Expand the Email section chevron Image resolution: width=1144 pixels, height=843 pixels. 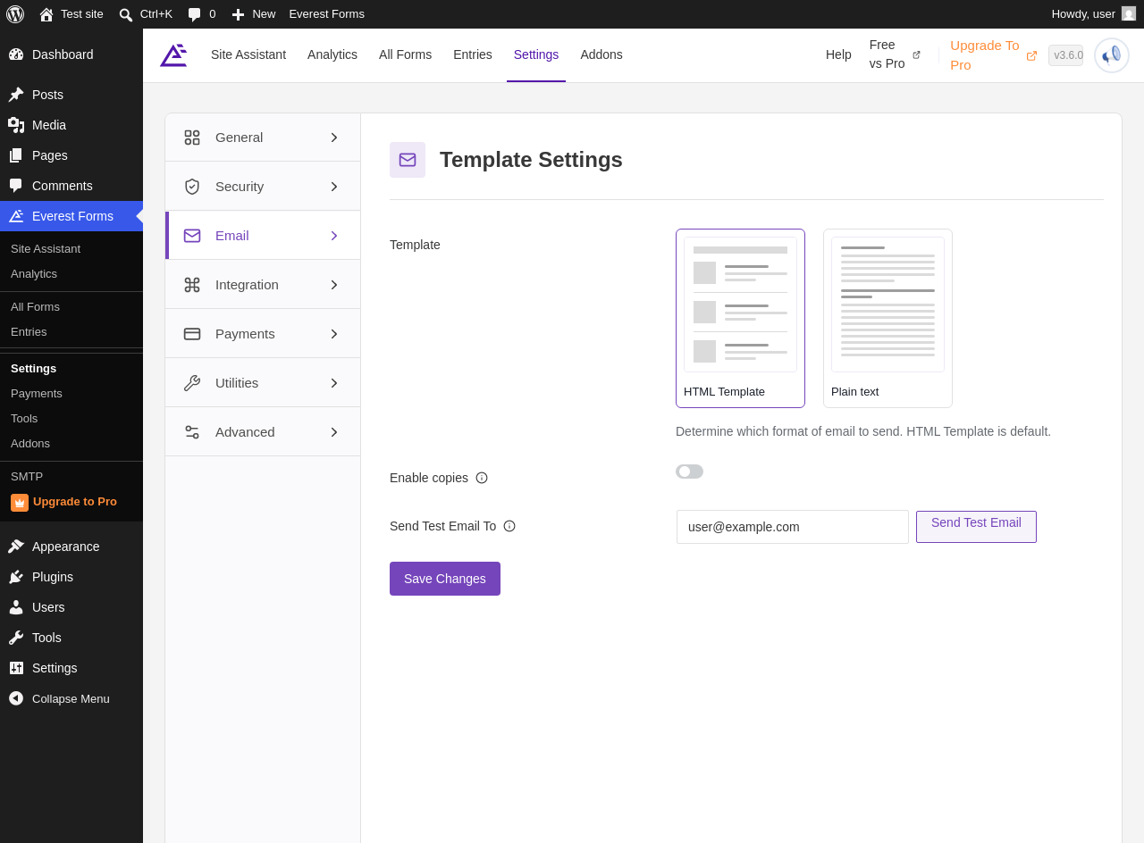(334, 236)
